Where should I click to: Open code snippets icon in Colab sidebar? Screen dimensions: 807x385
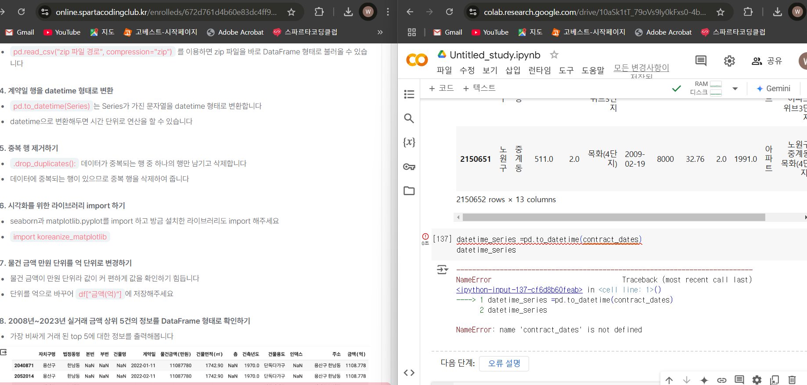409,373
